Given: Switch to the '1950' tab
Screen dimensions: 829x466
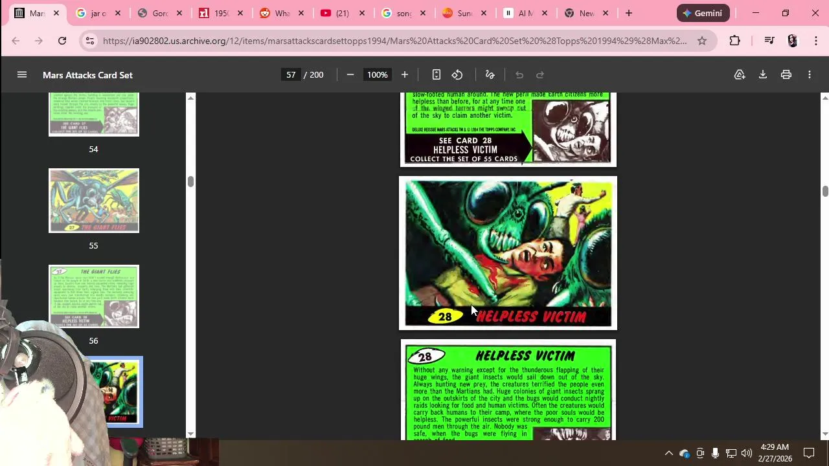Looking at the screenshot, I should [220, 13].
